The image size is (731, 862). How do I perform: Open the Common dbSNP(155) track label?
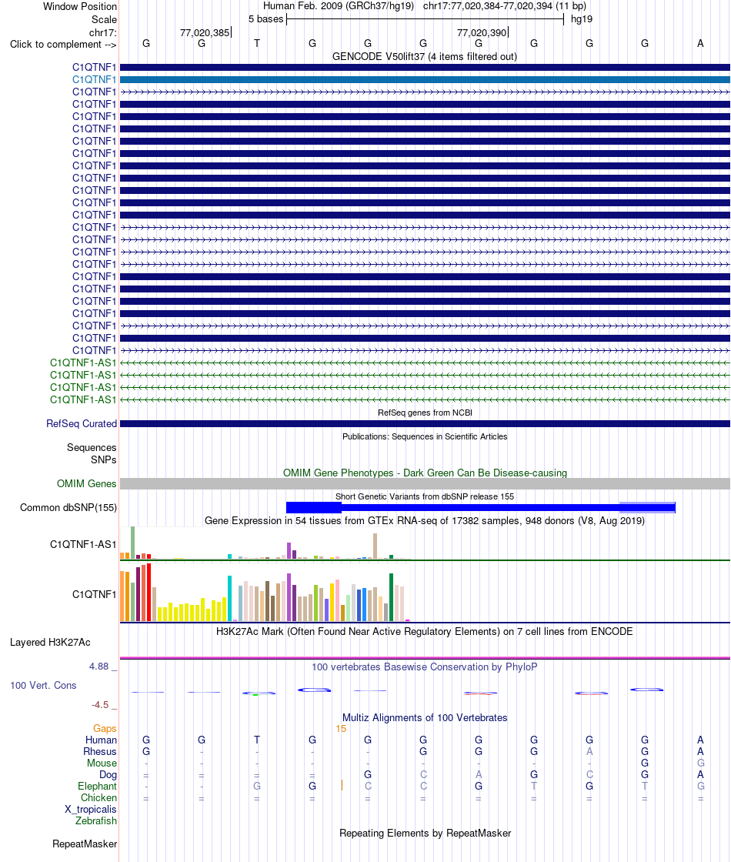pos(68,507)
